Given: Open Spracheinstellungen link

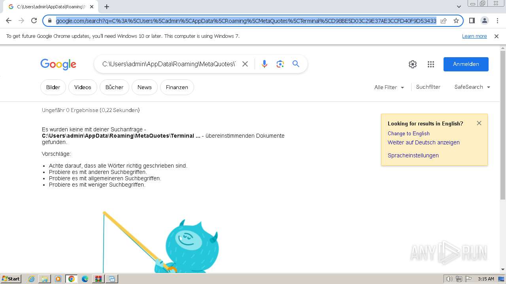Looking at the screenshot, I should tap(413, 155).
